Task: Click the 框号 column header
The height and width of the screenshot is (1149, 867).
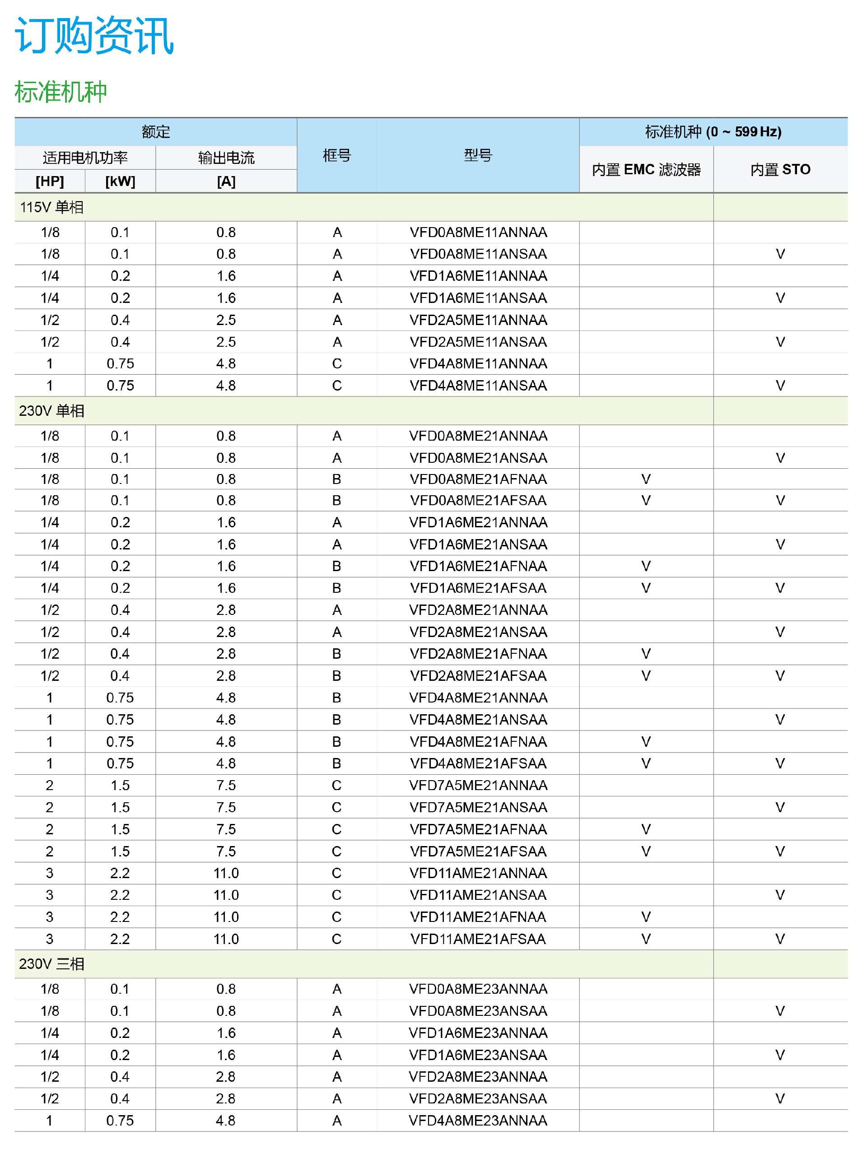Action: pyautogui.click(x=336, y=155)
